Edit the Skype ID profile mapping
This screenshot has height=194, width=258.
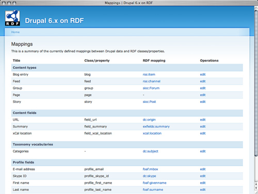coord(203,176)
